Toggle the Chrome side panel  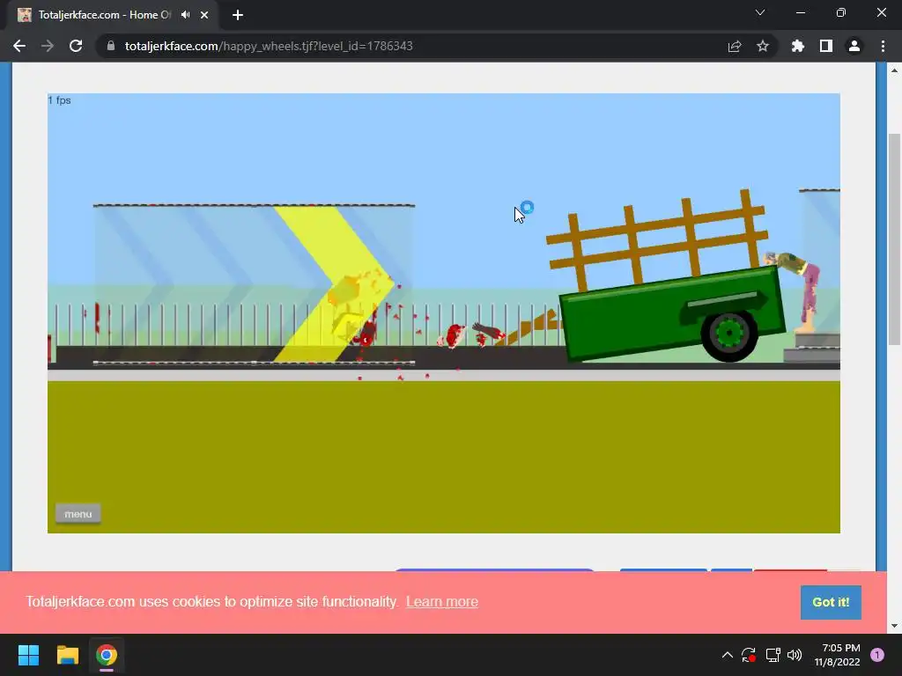tap(826, 46)
